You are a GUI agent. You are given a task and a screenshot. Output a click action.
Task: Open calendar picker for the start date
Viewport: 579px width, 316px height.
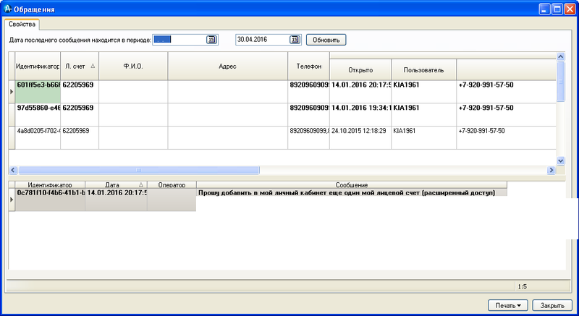tap(212, 39)
